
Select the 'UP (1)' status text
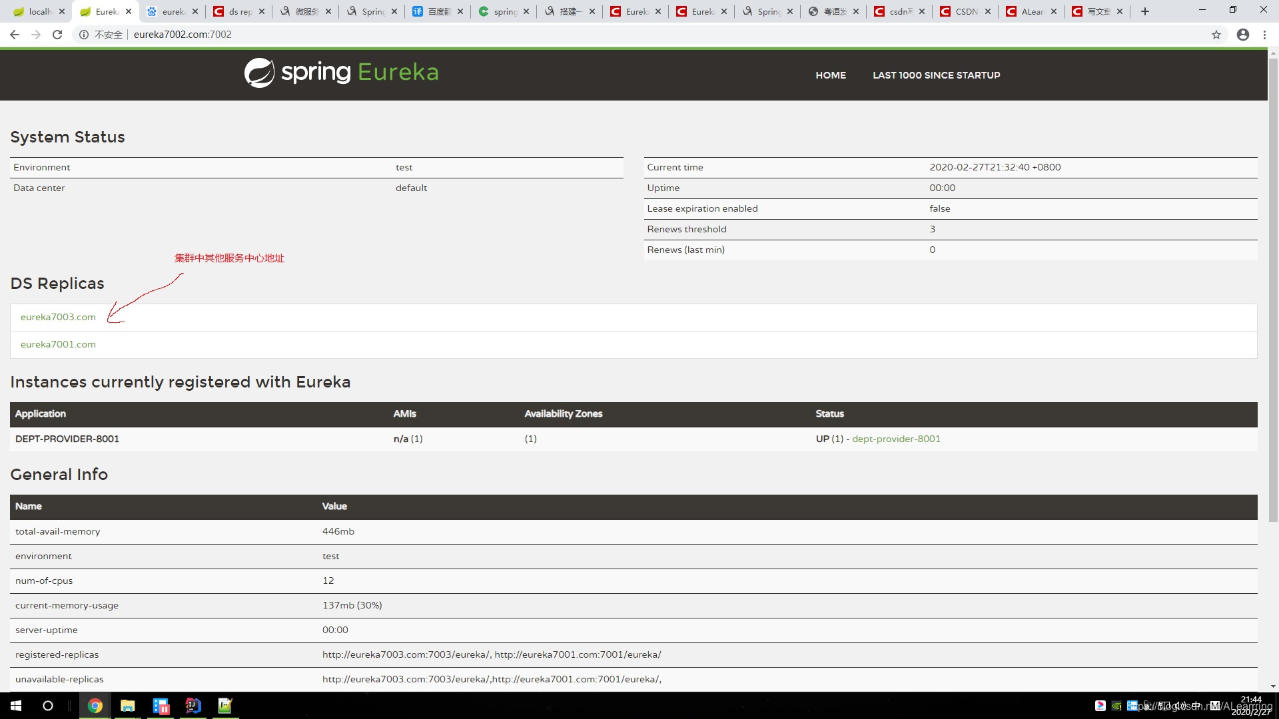(829, 439)
